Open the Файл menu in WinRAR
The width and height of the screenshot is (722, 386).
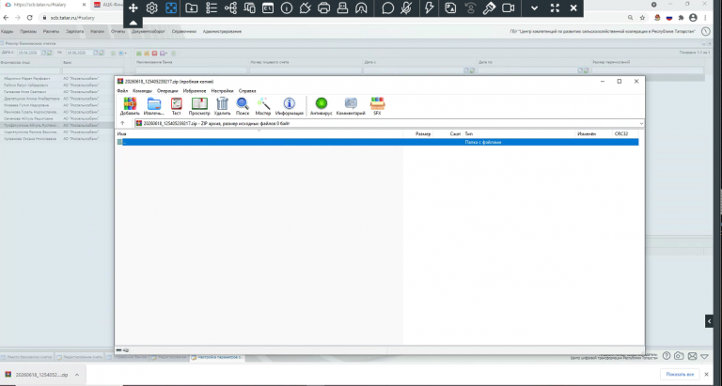122,91
